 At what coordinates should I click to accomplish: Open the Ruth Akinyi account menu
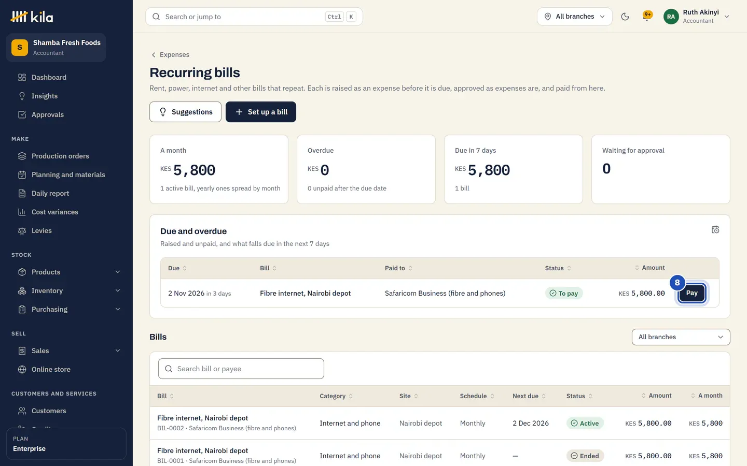pyautogui.click(x=697, y=17)
